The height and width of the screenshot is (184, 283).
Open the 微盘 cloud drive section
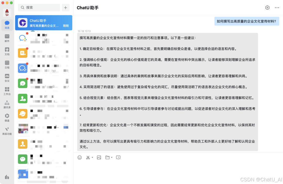point(7,118)
